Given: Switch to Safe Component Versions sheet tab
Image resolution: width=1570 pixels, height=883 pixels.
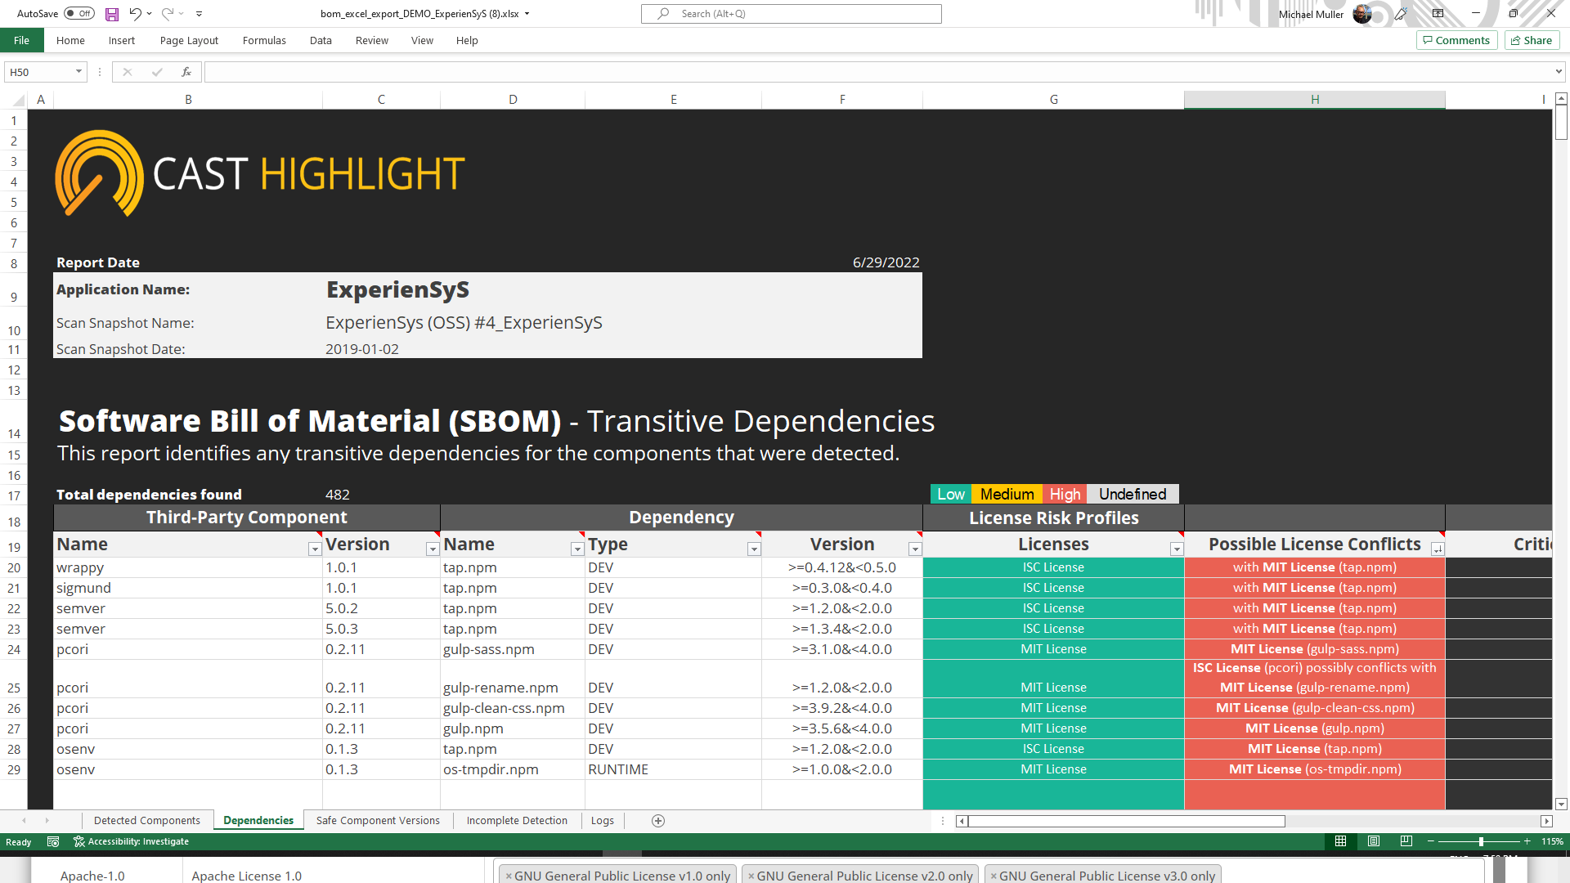Looking at the screenshot, I should (x=378, y=820).
